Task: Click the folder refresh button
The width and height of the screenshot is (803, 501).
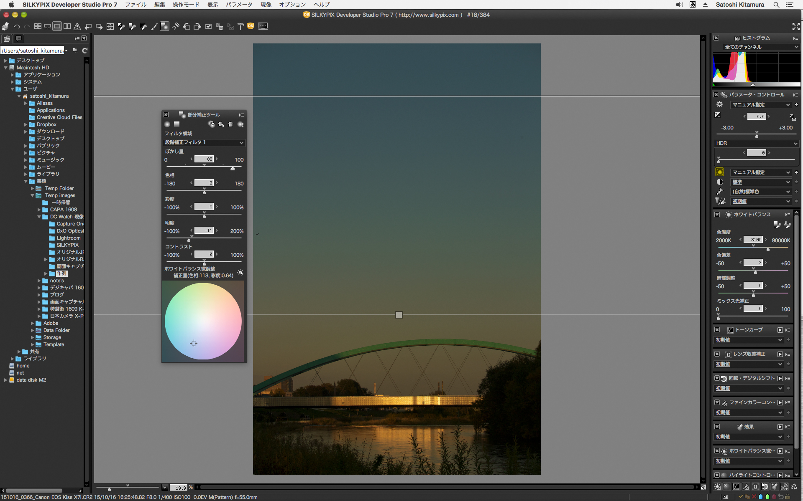Action: click(85, 51)
